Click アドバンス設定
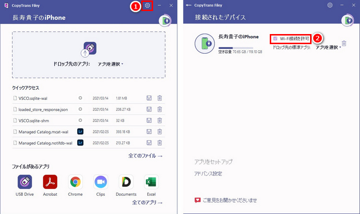 click(x=208, y=174)
